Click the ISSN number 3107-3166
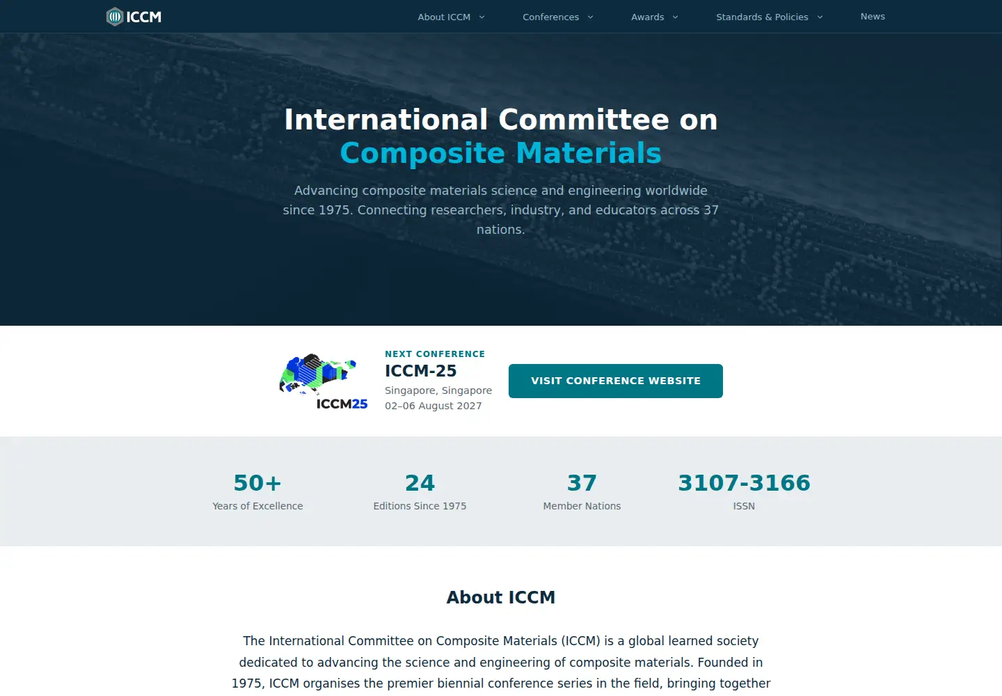Image resolution: width=1002 pixels, height=696 pixels. pos(744,482)
